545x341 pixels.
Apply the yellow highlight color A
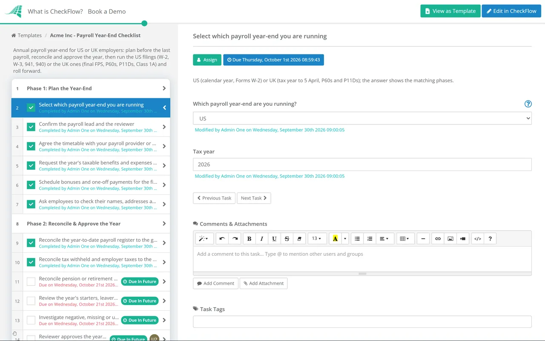click(336, 239)
